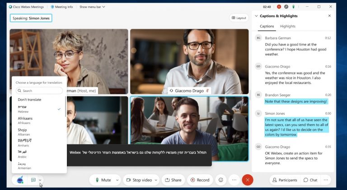This screenshot has height=190, width=347.
Task: Start recording the meeting
Action: pyautogui.click(x=200, y=180)
